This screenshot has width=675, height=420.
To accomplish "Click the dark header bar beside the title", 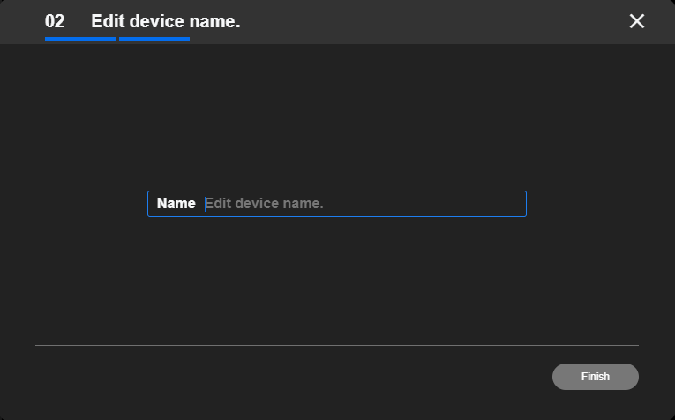I will tap(431, 21).
